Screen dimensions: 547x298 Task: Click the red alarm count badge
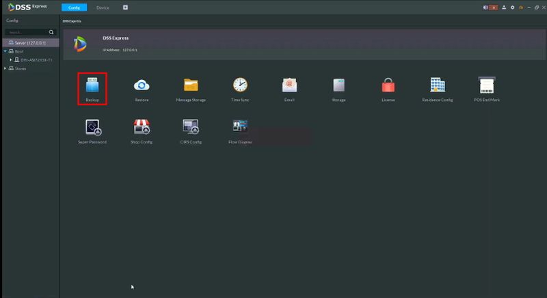click(493, 8)
